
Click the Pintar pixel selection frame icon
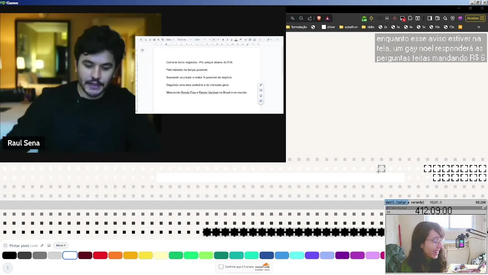click(5, 246)
